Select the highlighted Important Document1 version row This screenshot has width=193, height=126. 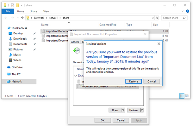108,86
